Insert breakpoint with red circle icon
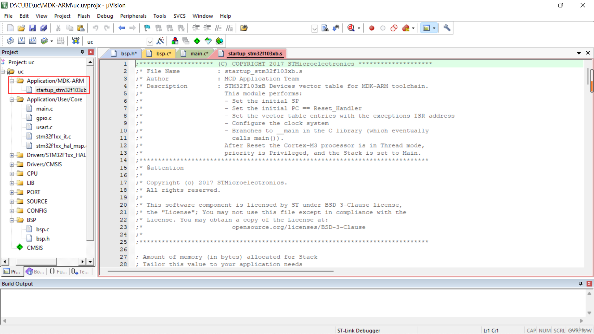Screen dimensions: 594x334 (x=372, y=28)
